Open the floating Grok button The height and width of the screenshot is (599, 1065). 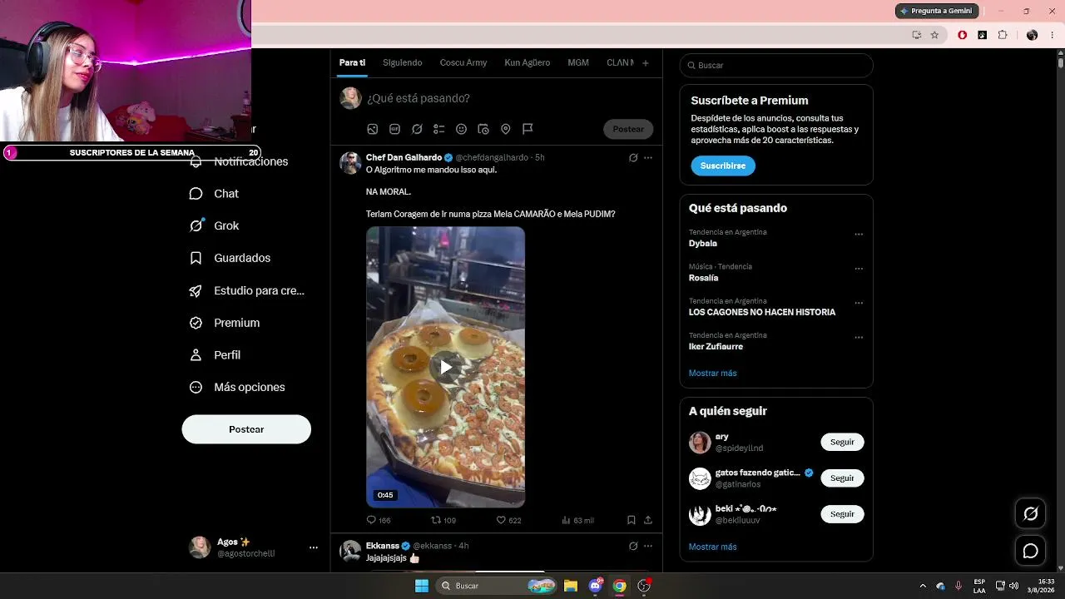[1030, 513]
